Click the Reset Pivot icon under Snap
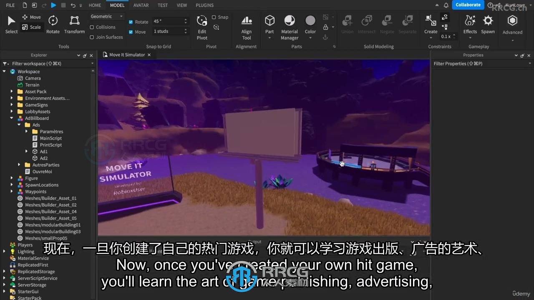Image resolution: width=534 pixels, height=300 pixels. click(216, 27)
